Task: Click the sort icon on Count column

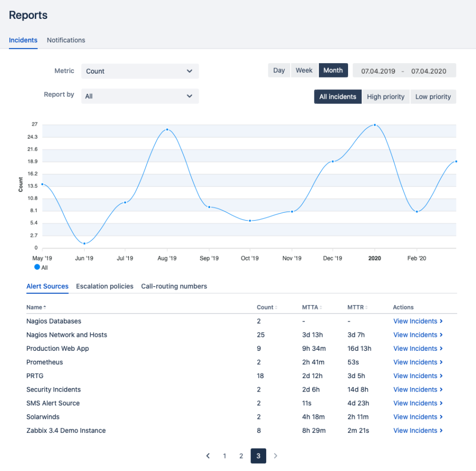Action: pyautogui.click(x=277, y=307)
